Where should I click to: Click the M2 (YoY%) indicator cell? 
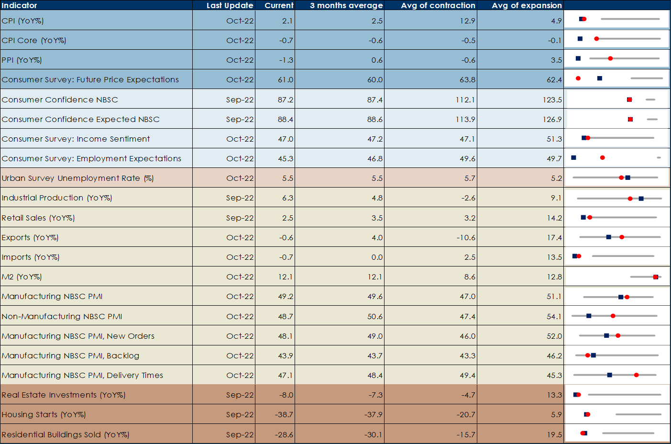(22, 277)
